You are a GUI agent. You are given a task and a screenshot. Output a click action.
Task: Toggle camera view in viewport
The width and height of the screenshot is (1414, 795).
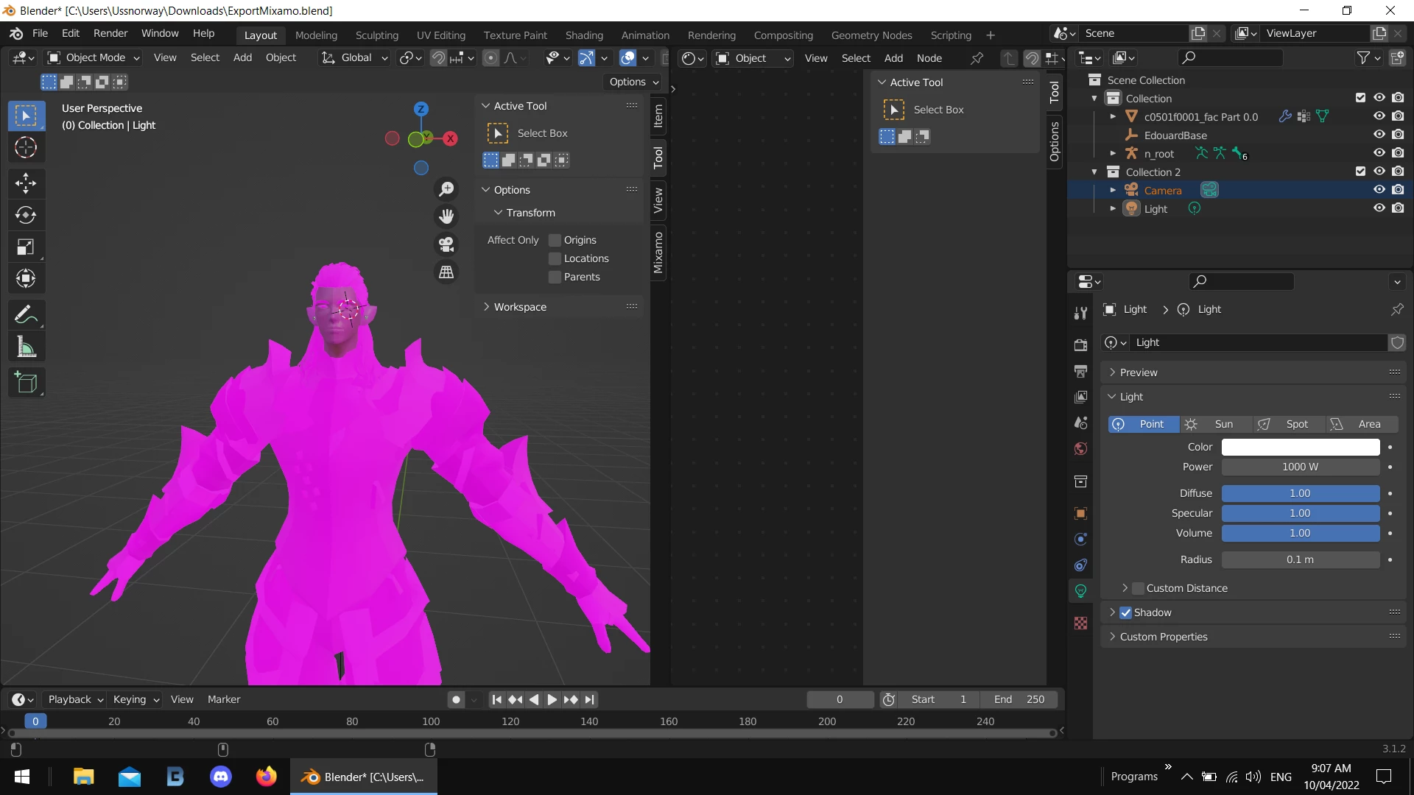coord(446,244)
